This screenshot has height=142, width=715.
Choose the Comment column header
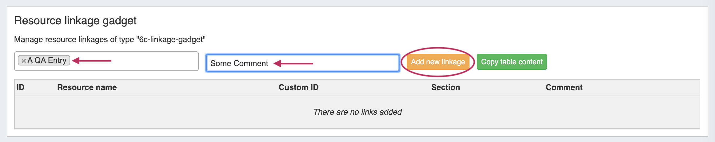pyautogui.click(x=564, y=88)
